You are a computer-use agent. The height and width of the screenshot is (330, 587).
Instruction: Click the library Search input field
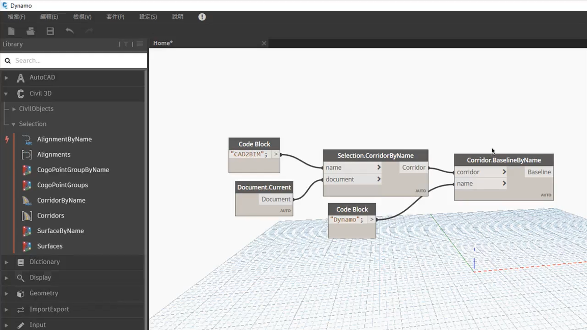[x=76, y=61]
